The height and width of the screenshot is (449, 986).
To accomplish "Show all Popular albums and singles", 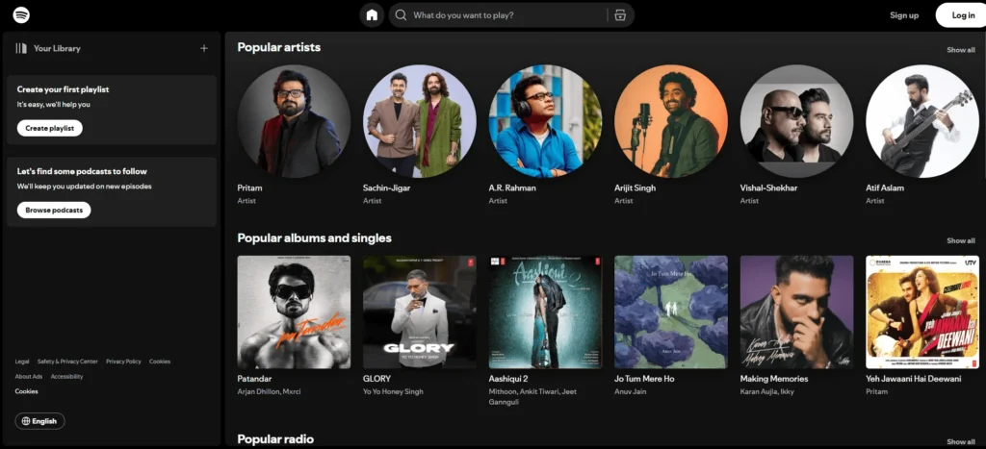I will click(x=960, y=240).
